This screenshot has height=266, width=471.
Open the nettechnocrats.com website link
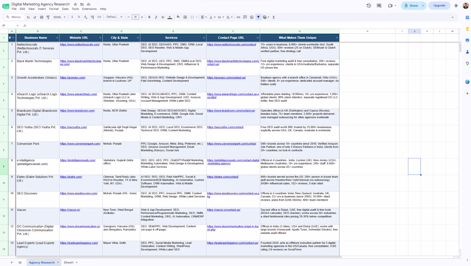80,44
